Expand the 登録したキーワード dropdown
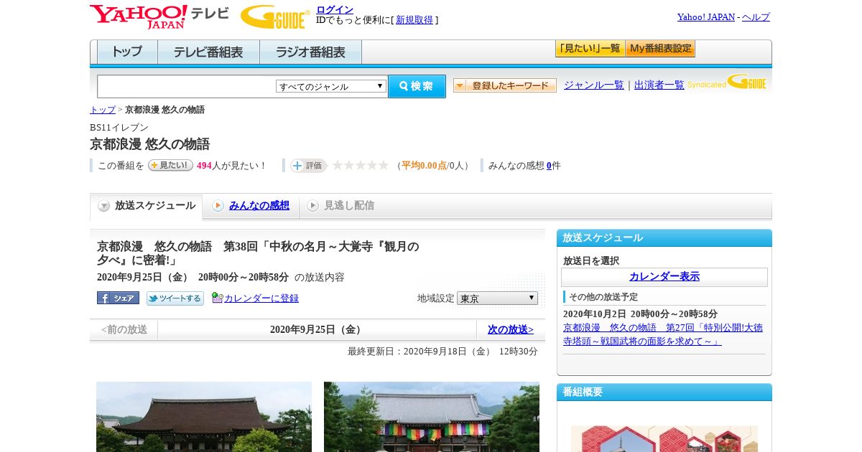862x452 pixels. 505,85
